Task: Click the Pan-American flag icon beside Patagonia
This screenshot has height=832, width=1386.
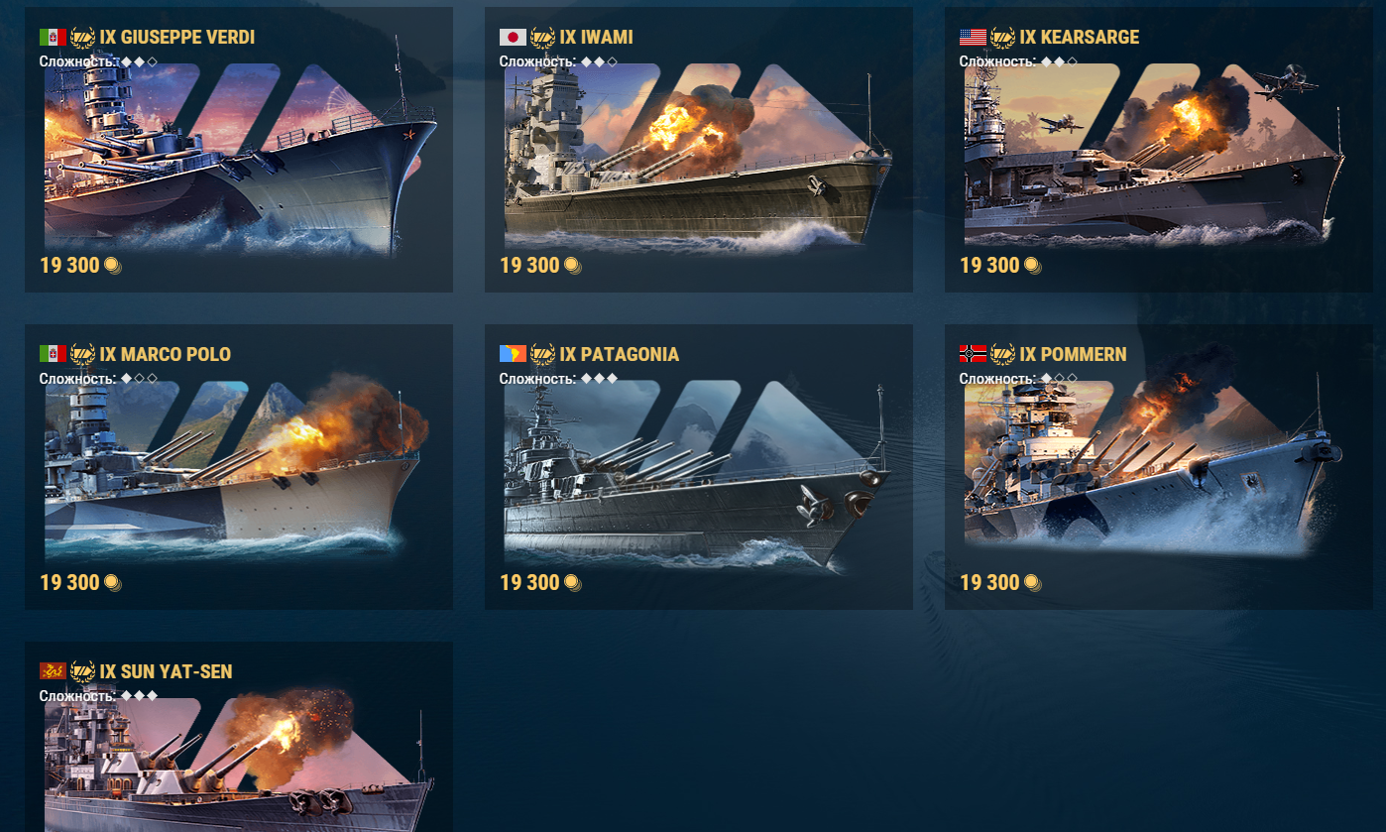Action: pyautogui.click(x=513, y=354)
